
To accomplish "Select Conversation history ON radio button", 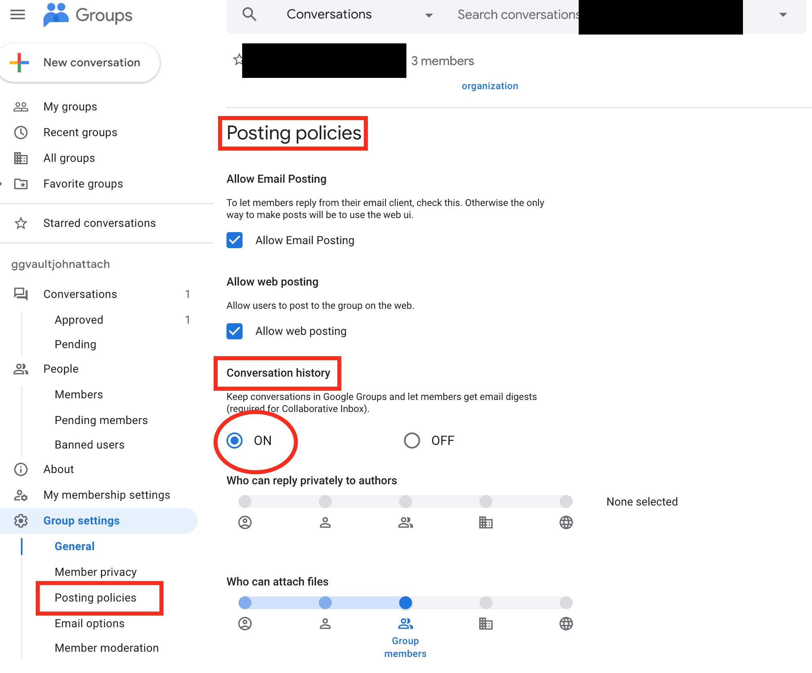I will [x=235, y=441].
